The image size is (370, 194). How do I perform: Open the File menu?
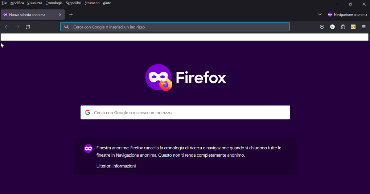pos(4,3)
